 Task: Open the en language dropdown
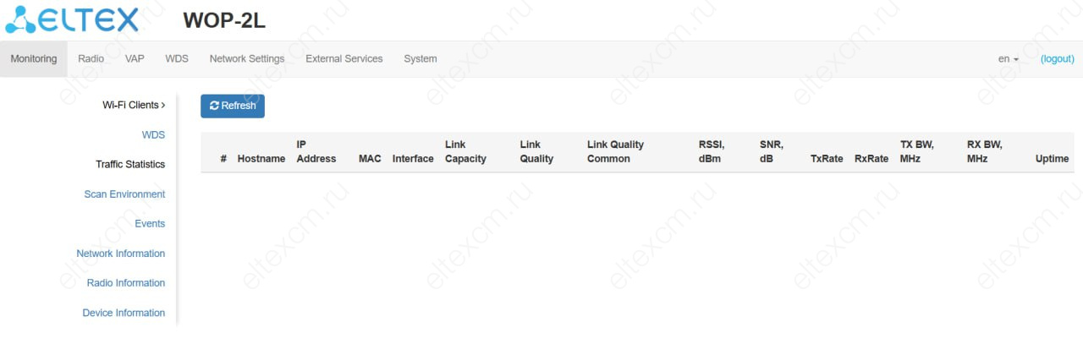tap(1009, 59)
